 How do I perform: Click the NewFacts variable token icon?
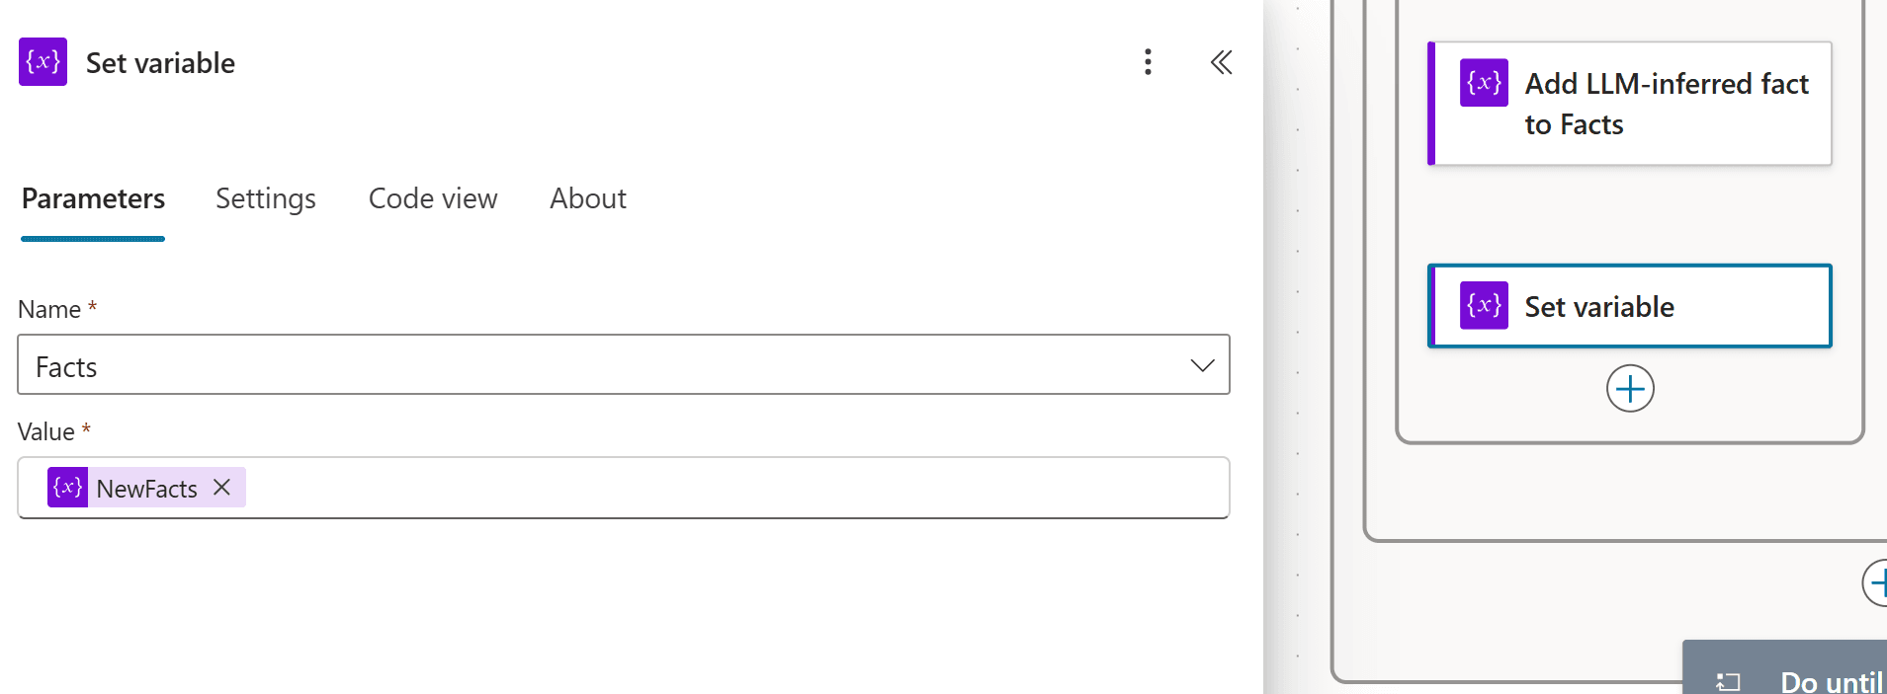point(67,488)
